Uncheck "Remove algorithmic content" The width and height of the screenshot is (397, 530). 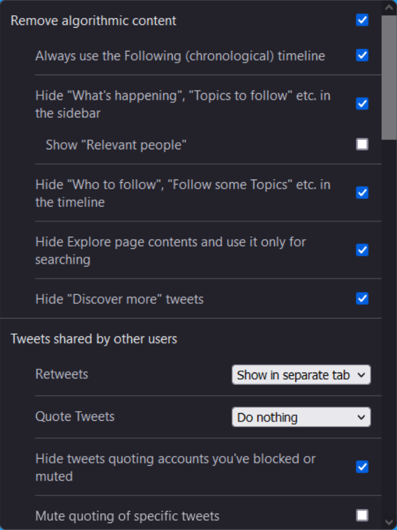click(x=362, y=20)
